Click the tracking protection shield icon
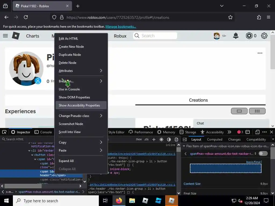Viewport: 275px width, 206px height. point(54,17)
